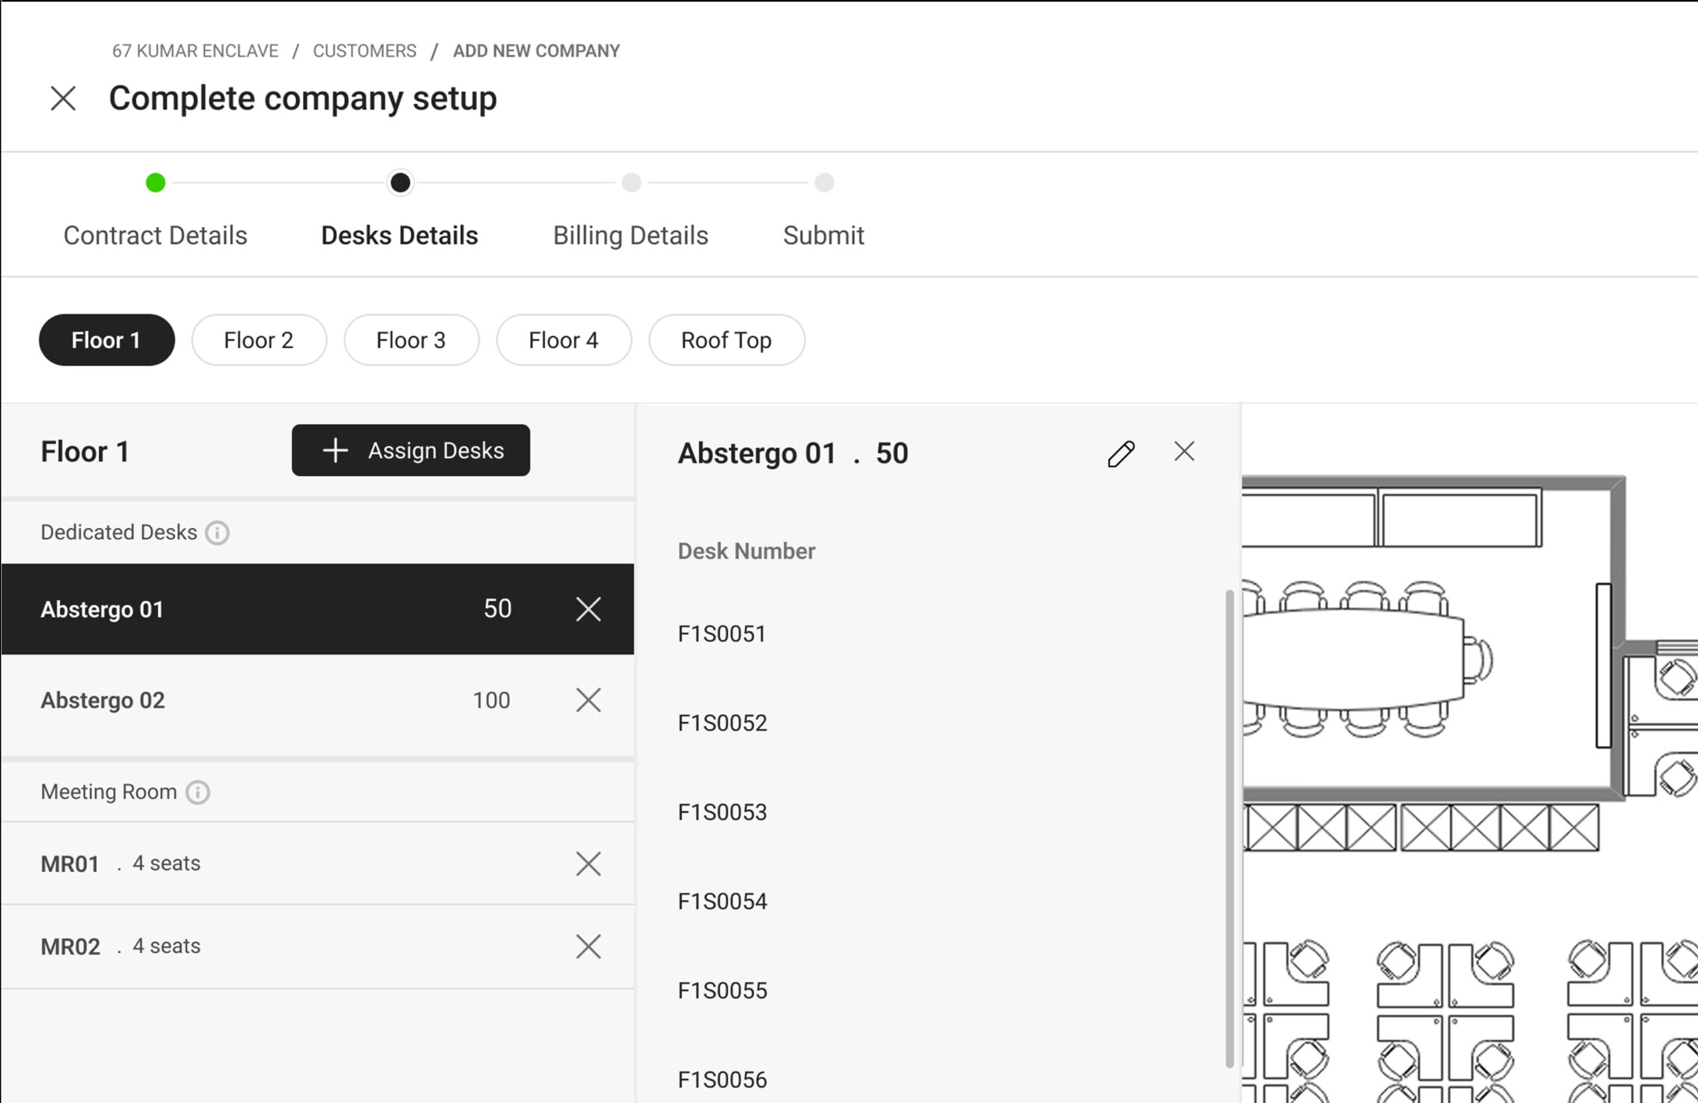The height and width of the screenshot is (1103, 1698).
Task: Select the Desks Details step label
Action: [x=399, y=235]
